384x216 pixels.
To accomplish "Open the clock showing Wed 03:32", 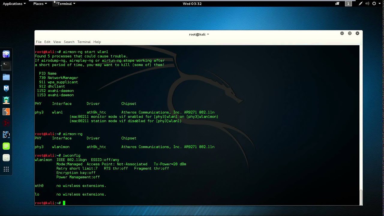I will pyautogui.click(x=192, y=4).
